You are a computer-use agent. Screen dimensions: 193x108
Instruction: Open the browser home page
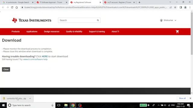click(17, 7)
